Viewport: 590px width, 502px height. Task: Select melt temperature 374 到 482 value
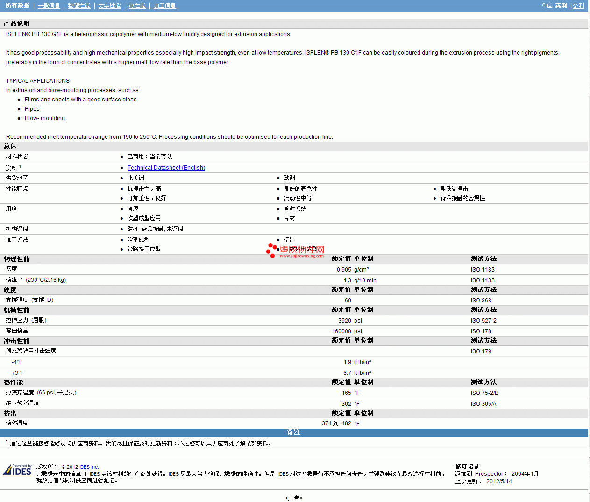click(x=336, y=423)
